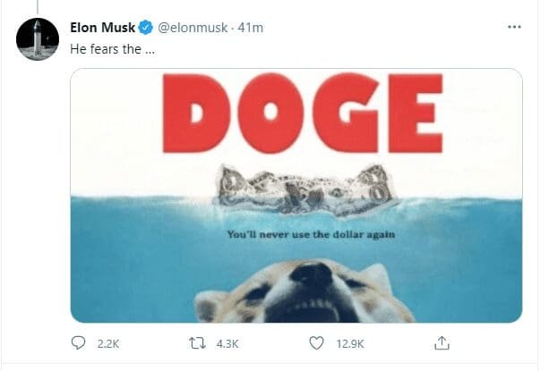
Task: Click the tweet text "He fears the ..."
Action: [105, 48]
